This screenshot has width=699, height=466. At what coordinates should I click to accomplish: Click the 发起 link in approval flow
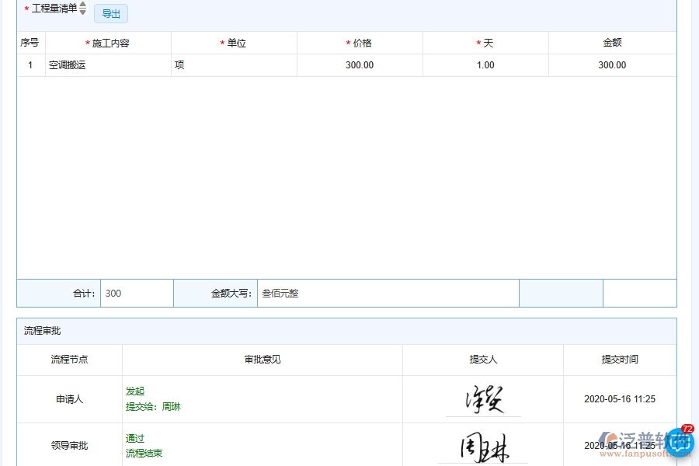click(x=134, y=391)
